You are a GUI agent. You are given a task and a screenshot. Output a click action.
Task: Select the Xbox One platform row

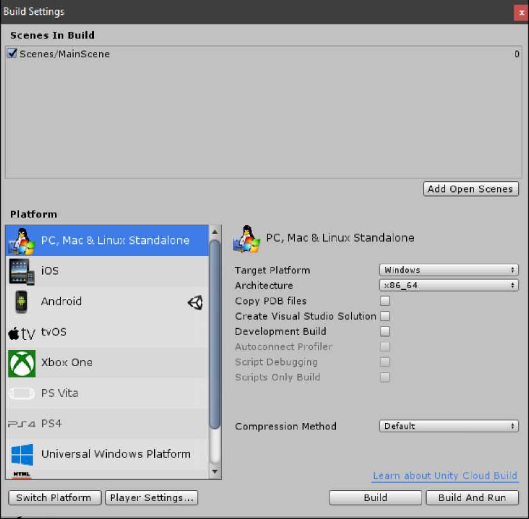point(107,363)
